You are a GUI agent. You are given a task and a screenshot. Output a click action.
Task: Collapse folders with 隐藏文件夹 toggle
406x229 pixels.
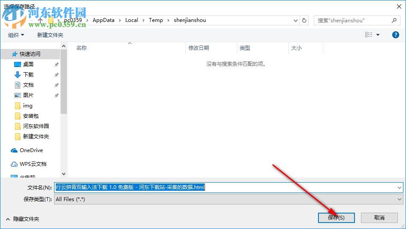click(x=23, y=219)
